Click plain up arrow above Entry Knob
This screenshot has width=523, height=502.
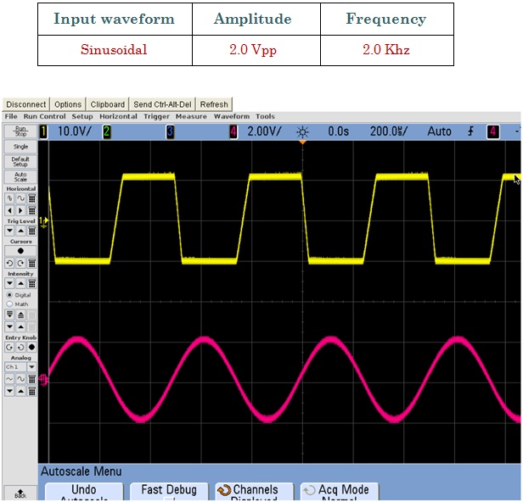(20, 326)
